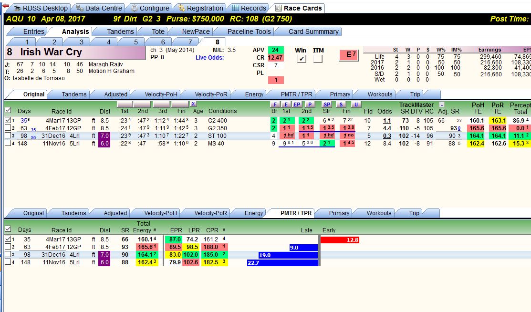The width and height of the screenshot is (531, 312).
Task: Click the EP pace button
Action: [297, 104]
